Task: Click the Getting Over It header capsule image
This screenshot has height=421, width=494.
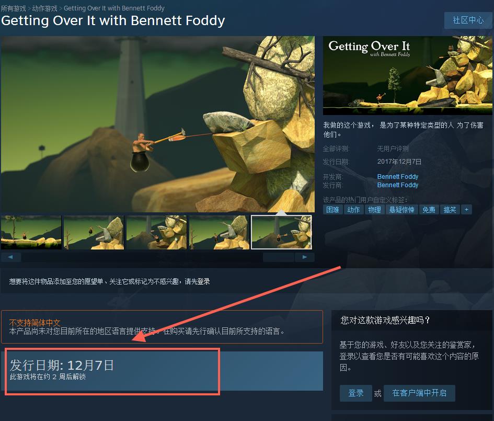Action: click(407, 76)
